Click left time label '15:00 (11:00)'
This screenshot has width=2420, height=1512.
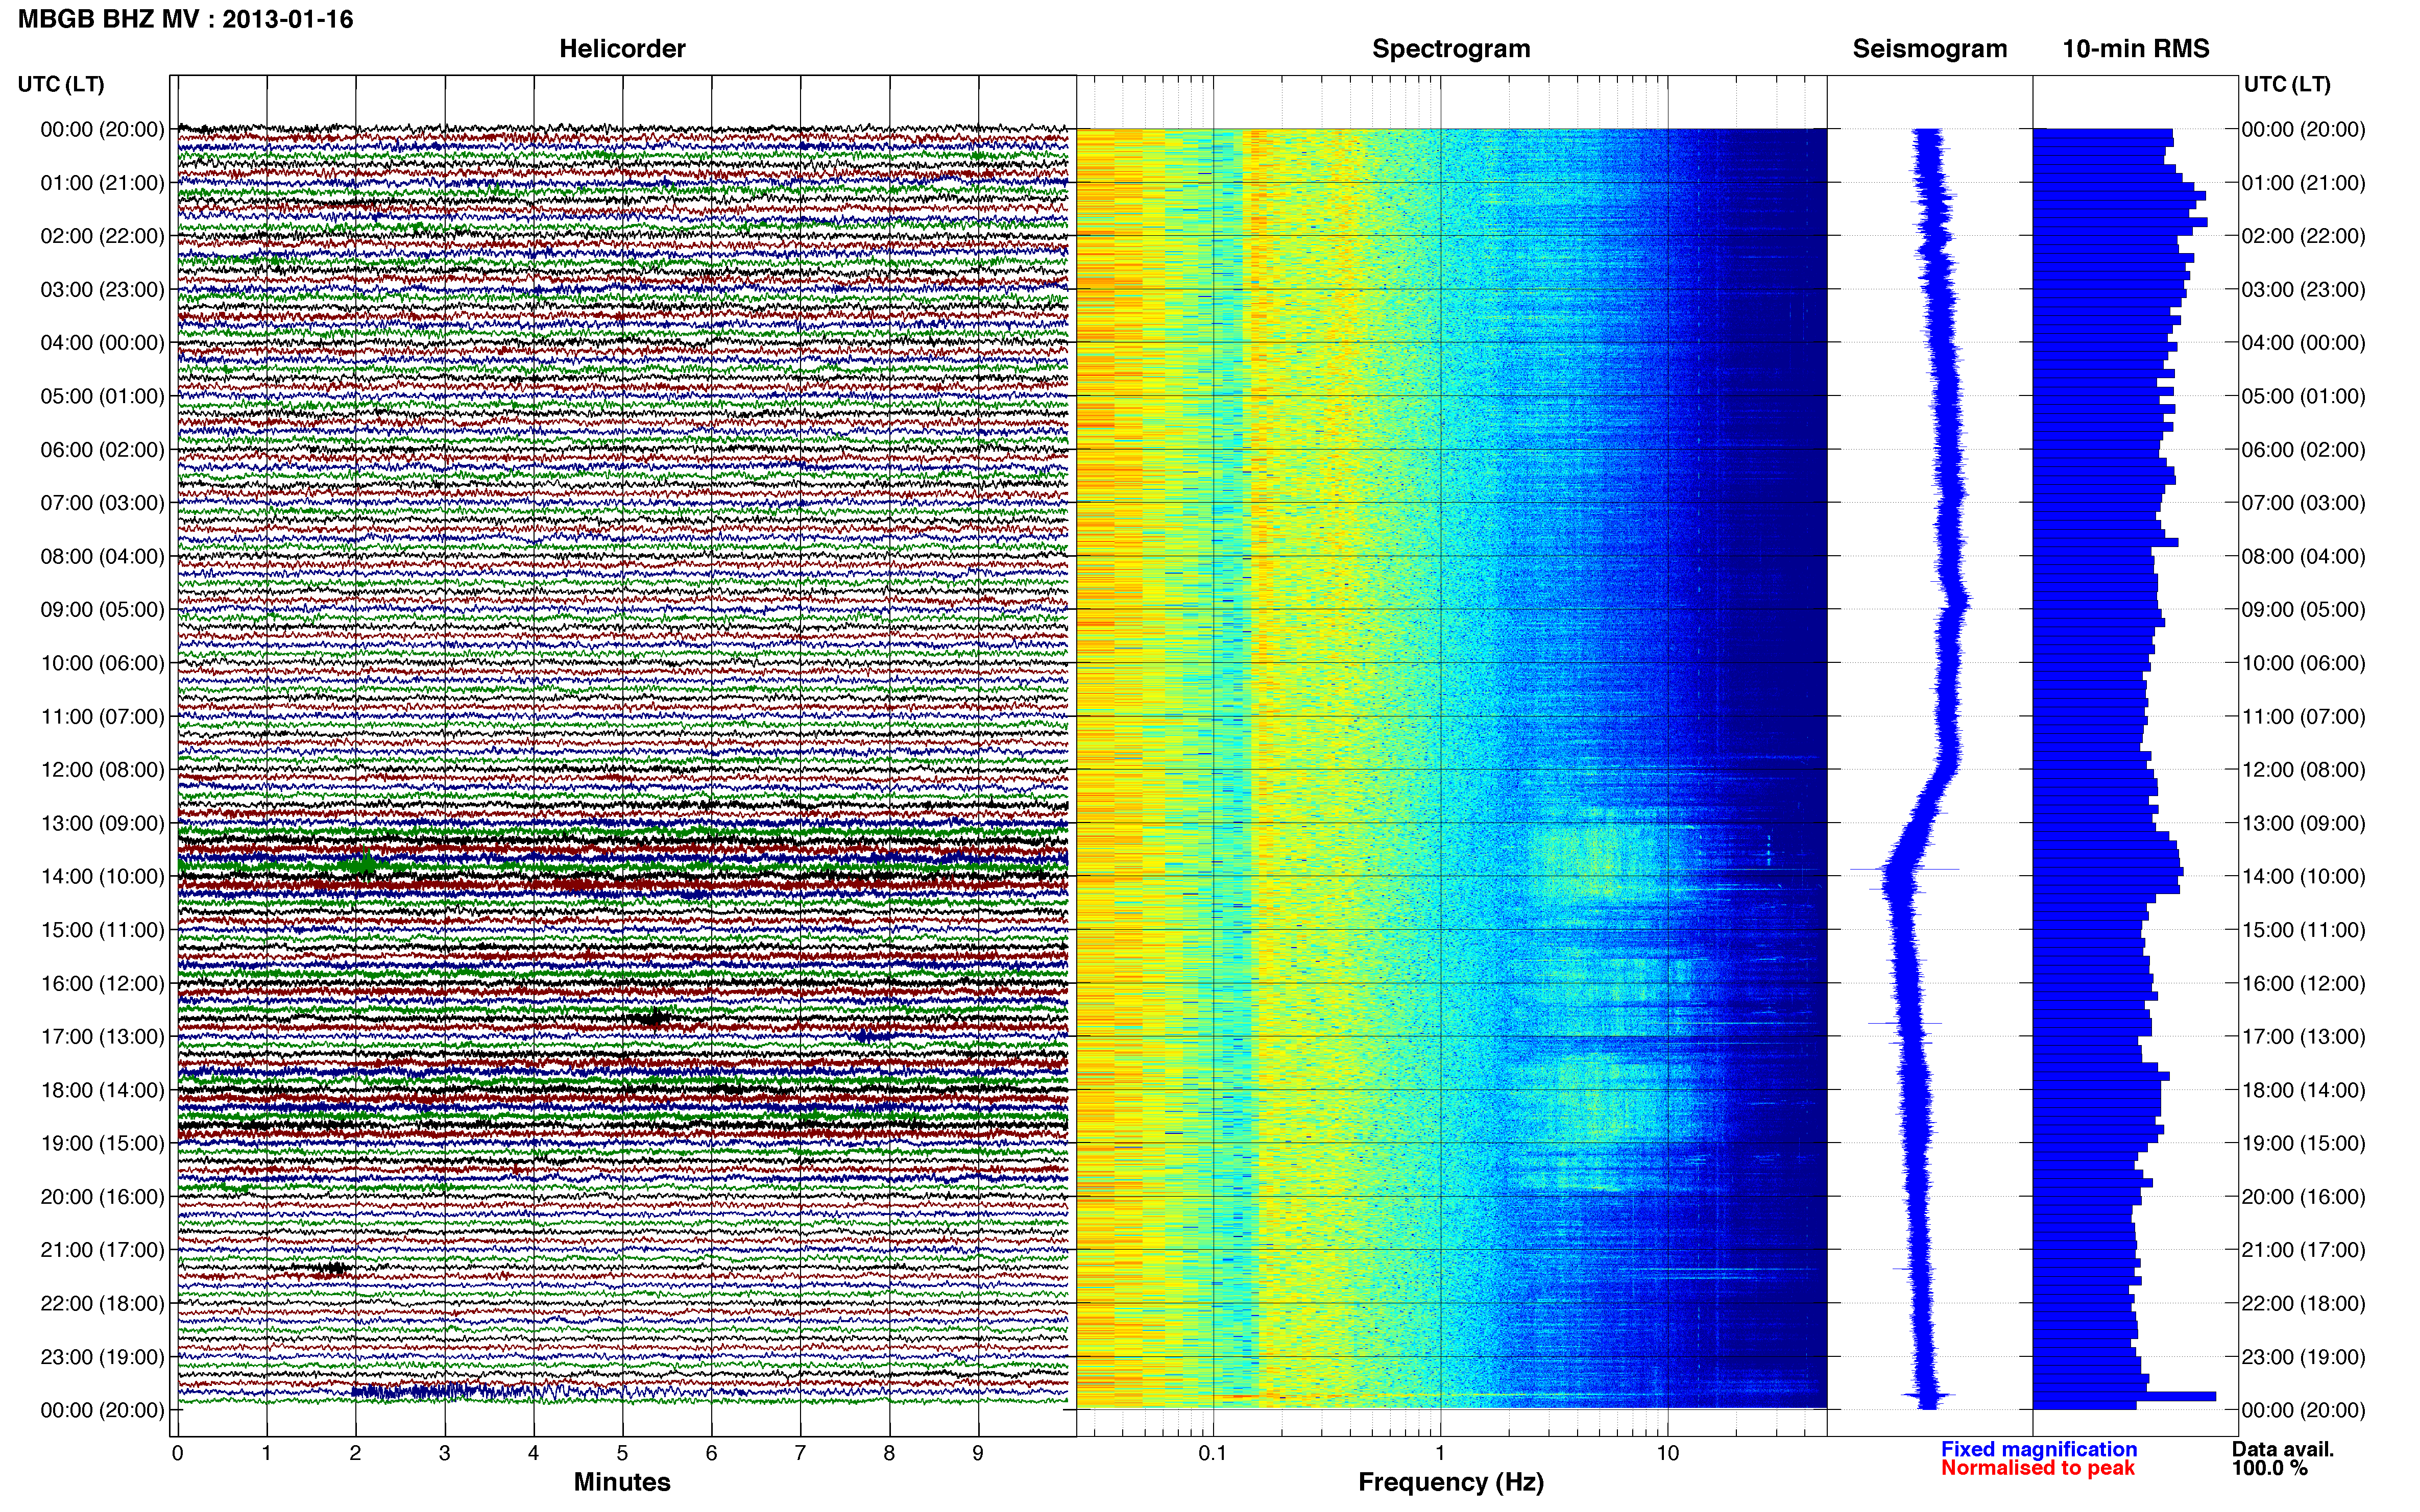102,930
